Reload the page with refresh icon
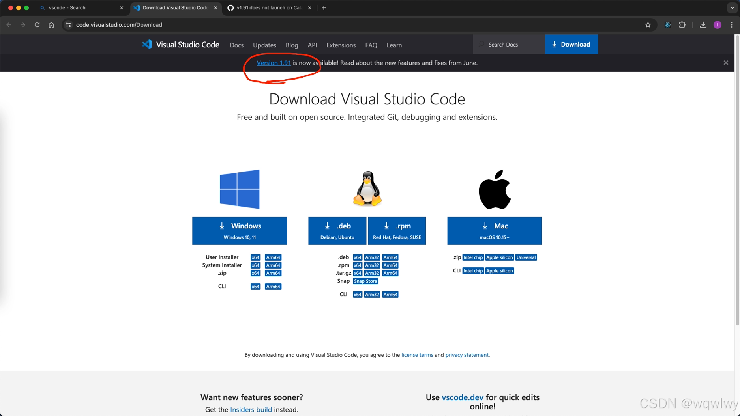 (x=37, y=25)
